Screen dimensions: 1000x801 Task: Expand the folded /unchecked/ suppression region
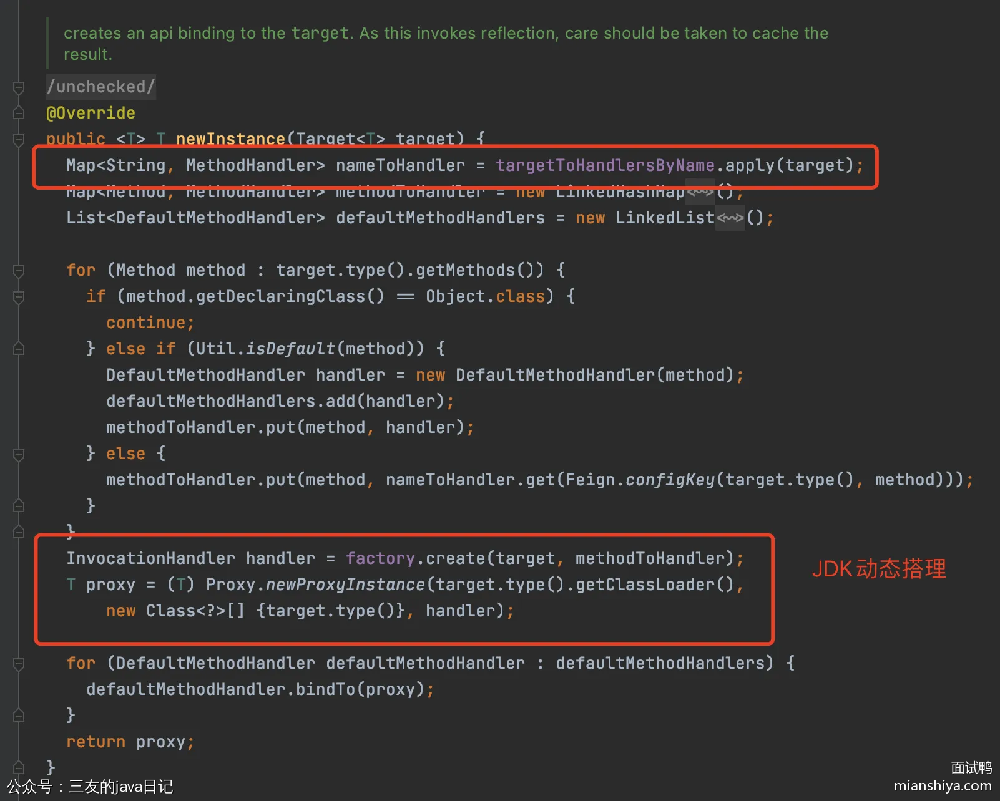tap(100, 87)
